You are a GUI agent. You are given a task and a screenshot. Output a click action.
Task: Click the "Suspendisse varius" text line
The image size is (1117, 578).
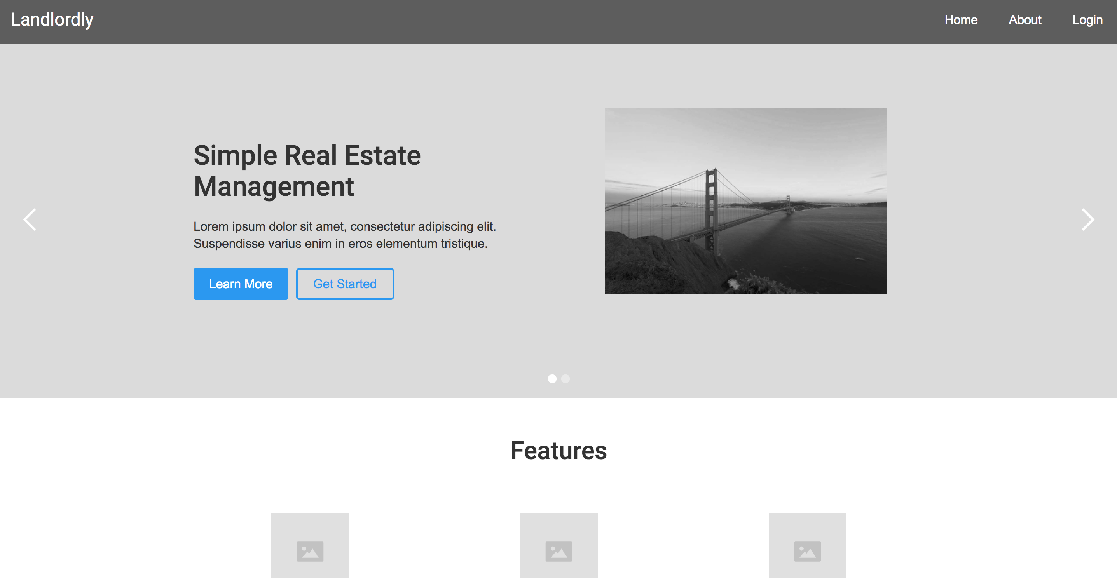(x=340, y=244)
